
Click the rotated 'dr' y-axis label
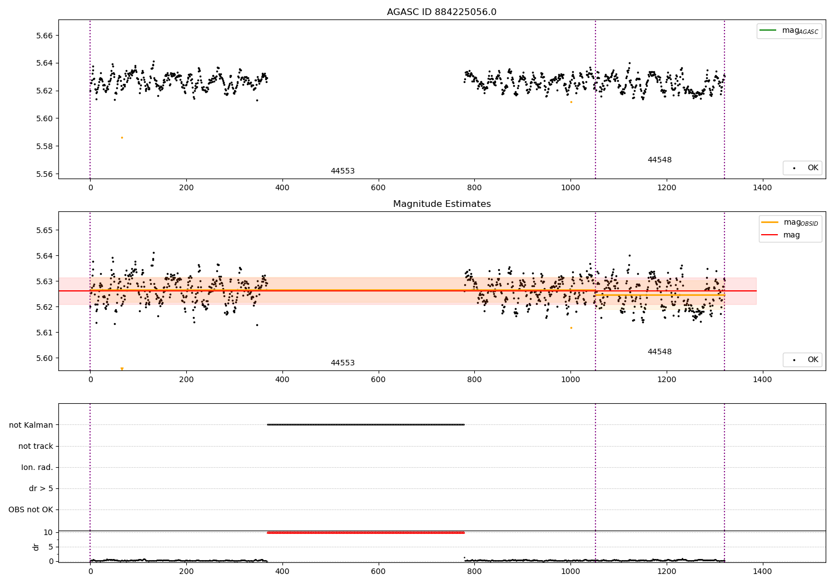pos(36,547)
